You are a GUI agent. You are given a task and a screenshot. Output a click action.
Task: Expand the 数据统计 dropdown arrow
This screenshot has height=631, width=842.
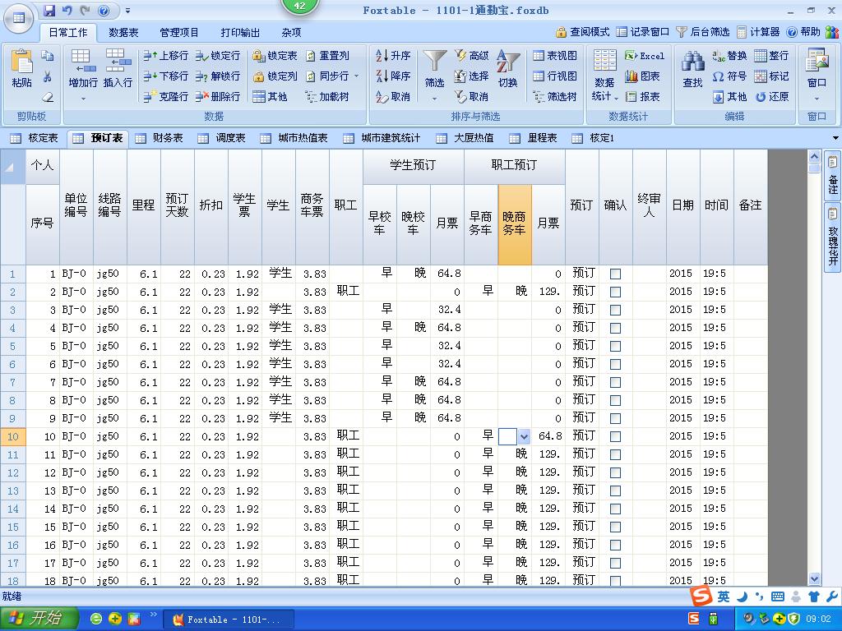[617, 99]
